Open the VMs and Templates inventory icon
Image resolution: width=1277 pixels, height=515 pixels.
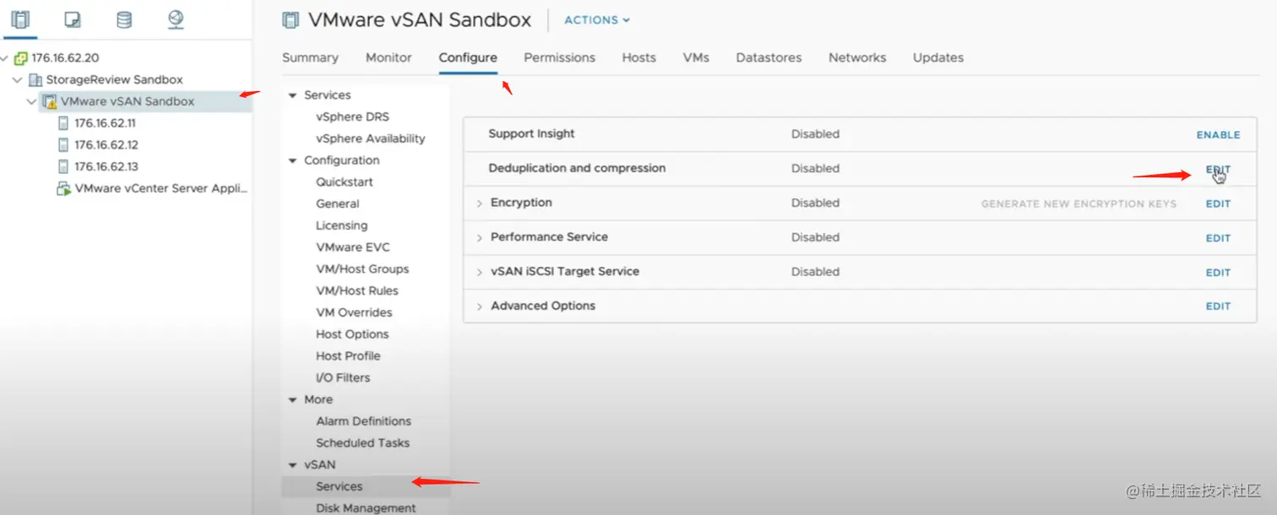coord(73,19)
